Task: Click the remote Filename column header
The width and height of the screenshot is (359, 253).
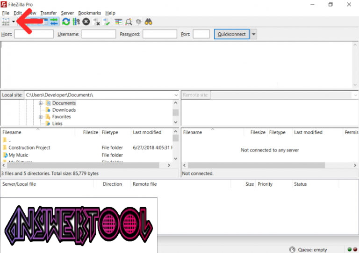Action: (x=193, y=132)
